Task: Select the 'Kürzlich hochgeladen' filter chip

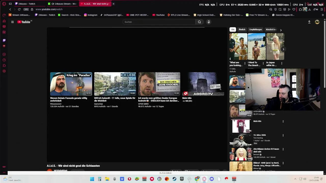Action: (x=271, y=29)
